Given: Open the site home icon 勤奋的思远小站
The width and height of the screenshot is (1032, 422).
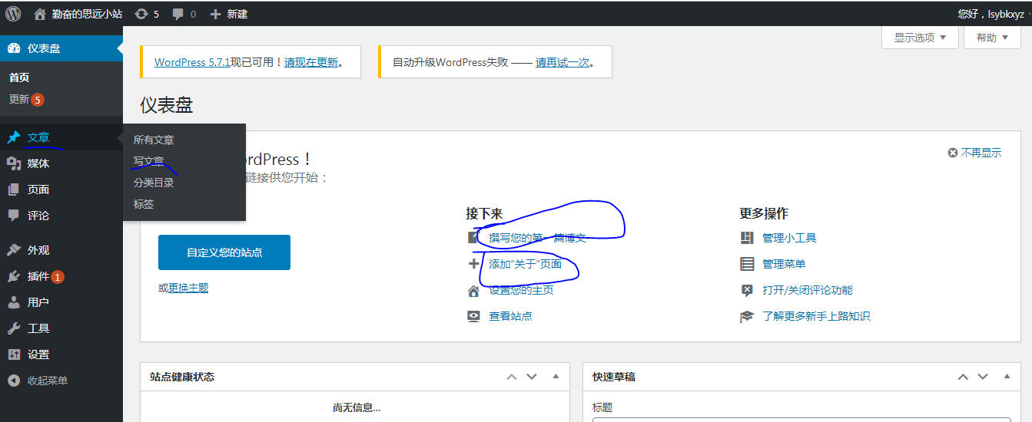Looking at the screenshot, I should [x=40, y=14].
